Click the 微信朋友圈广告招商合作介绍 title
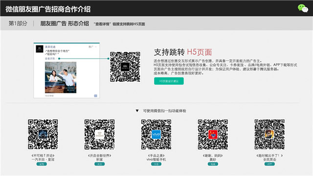Image resolution: width=313 pixels, height=176 pixels. point(48,9)
